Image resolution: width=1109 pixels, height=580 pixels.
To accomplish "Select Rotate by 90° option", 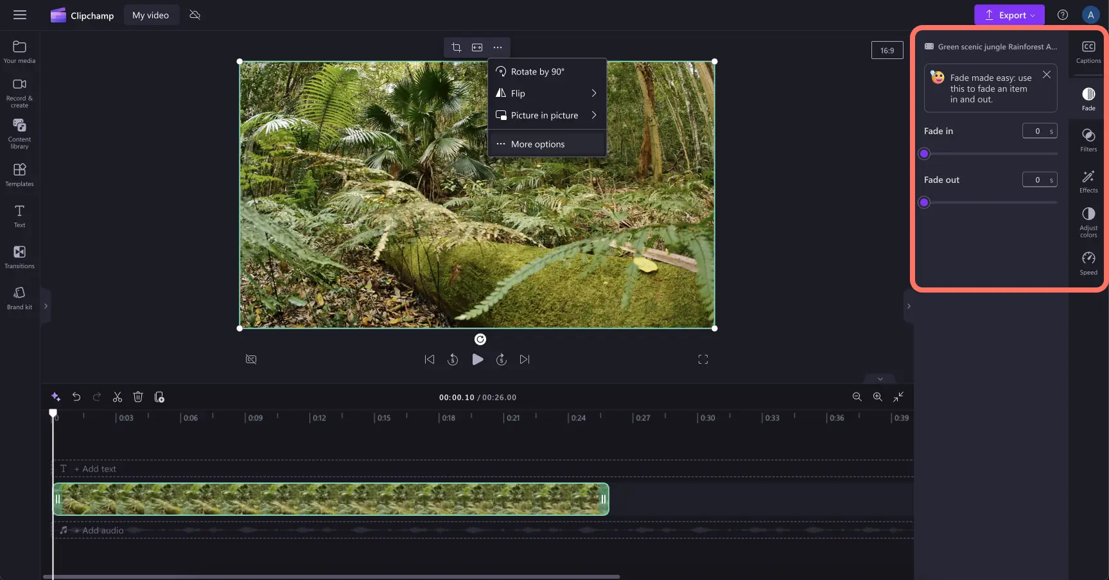I will (x=547, y=71).
